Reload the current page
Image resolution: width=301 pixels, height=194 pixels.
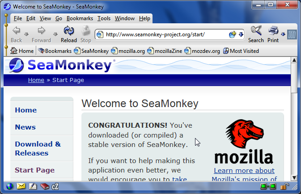[x=69, y=34]
